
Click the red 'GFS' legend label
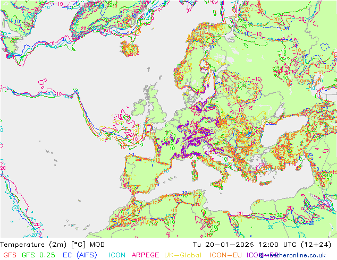(x=10, y=255)
